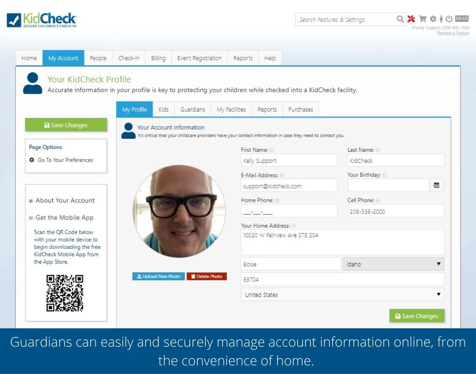Screen dimensions: 476x374
Task: Click the EN-US language badge
Action: 462,19
